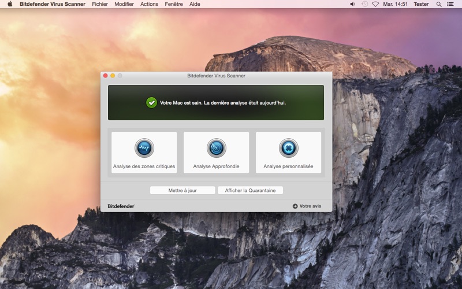Open the Fichier menu

pos(100,4)
